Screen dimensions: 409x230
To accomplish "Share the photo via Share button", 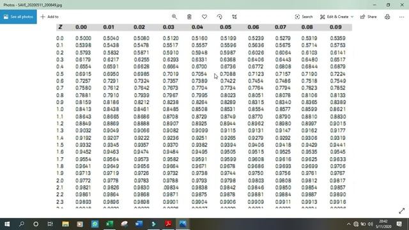I will pos(368,17).
